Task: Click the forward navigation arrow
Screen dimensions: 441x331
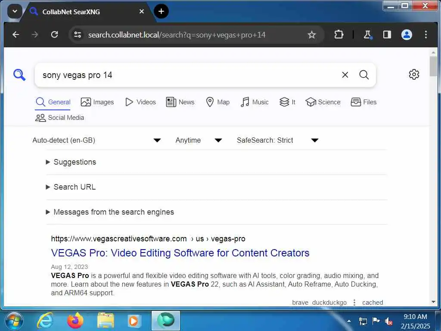Action: point(35,34)
